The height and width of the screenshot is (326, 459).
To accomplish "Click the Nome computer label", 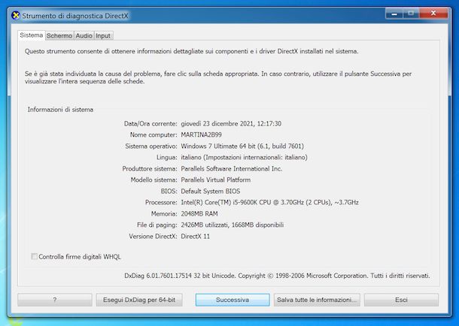I will click(154, 134).
